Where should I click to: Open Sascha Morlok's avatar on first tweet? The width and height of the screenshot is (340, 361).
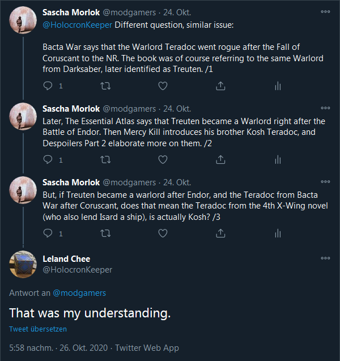pyautogui.click(x=23, y=20)
